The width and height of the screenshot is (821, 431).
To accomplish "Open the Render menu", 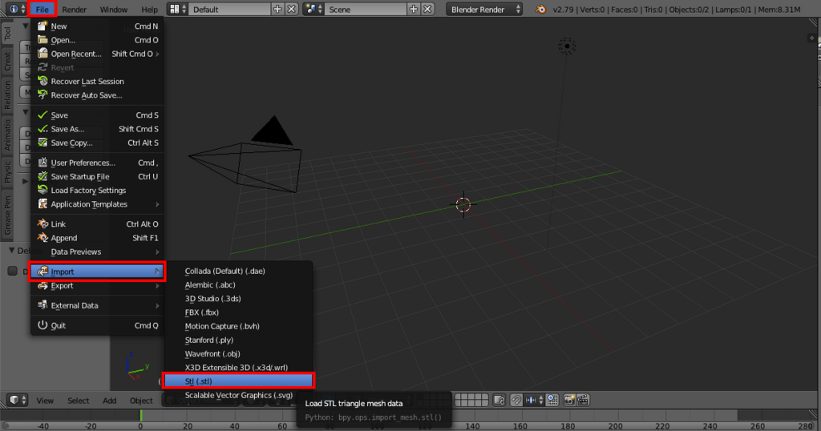I will [x=75, y=10].
